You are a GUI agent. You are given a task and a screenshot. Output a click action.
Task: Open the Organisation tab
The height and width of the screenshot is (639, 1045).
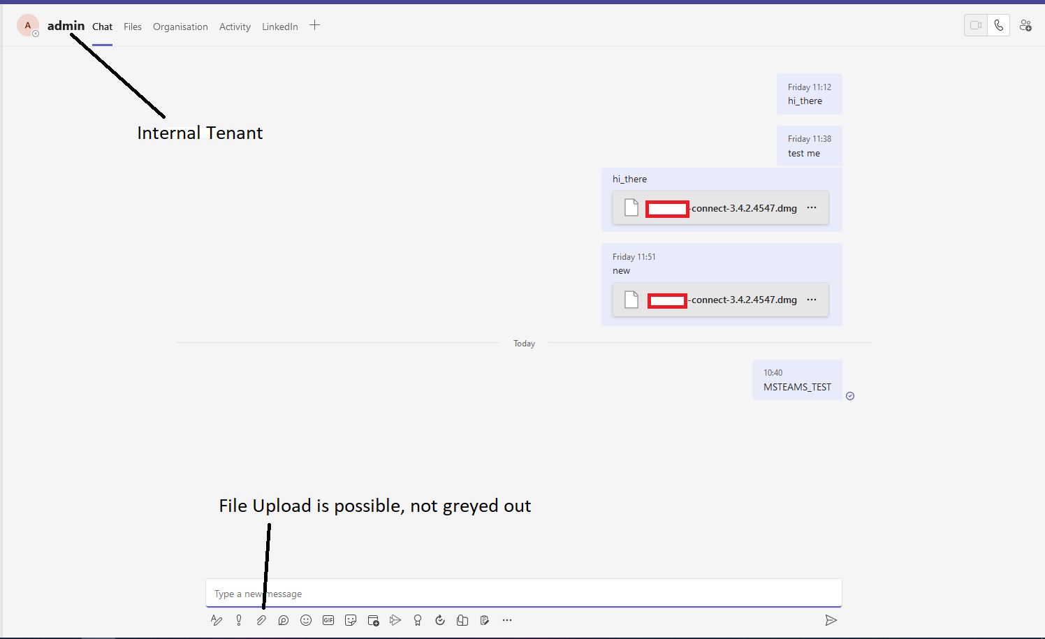pos(180,27)
